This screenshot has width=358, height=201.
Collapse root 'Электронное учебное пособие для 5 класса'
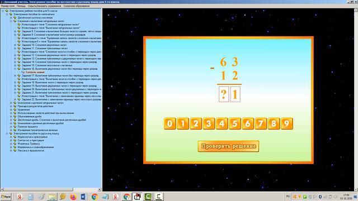3,11
